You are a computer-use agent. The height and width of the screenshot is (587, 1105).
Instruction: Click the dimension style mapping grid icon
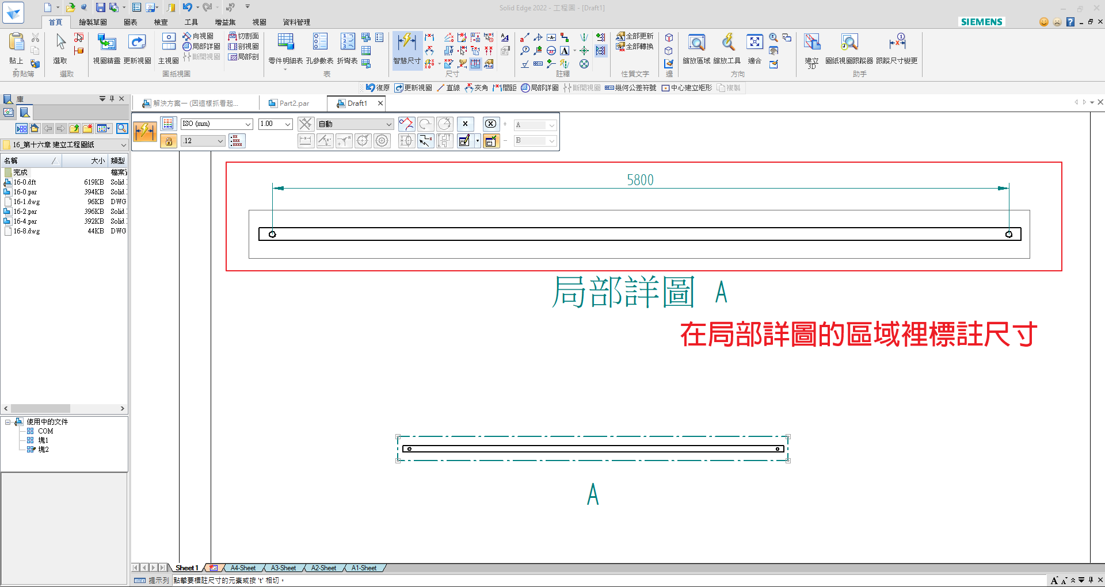pyautogui.click(x=168, y=124)
